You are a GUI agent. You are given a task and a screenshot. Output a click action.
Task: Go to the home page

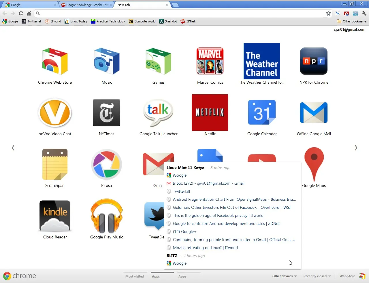point(29,13)
